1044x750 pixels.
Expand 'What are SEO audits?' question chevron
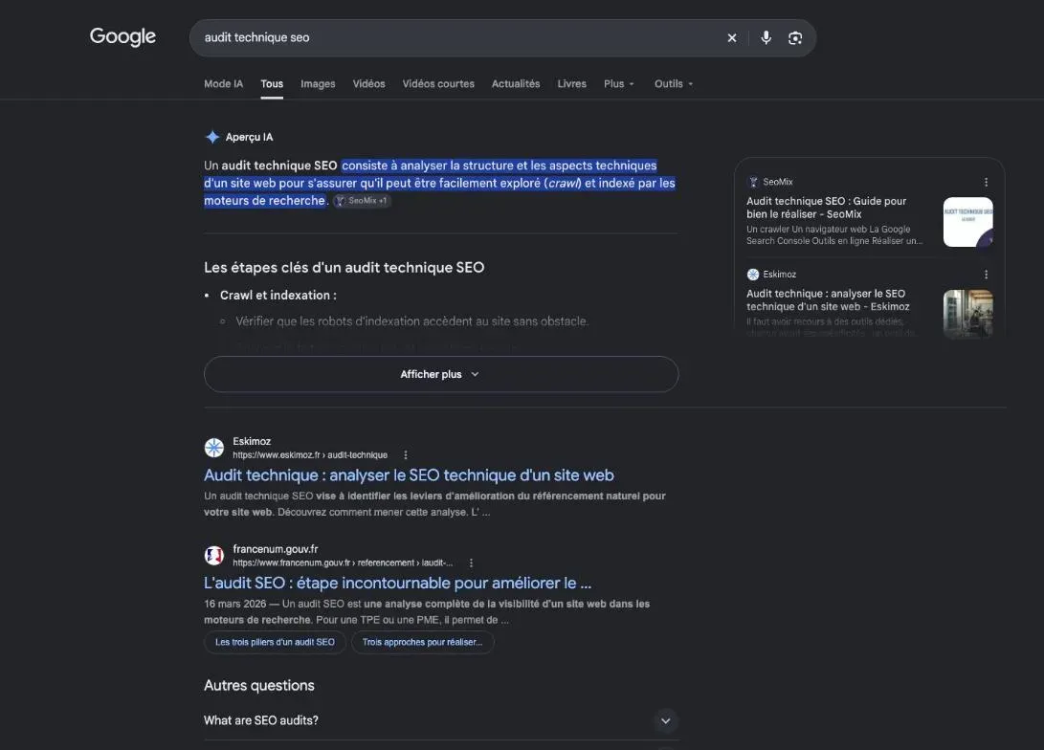(x=665, y=720)
